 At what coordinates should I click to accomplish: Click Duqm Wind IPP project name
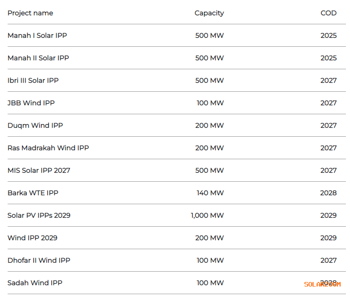35,125
